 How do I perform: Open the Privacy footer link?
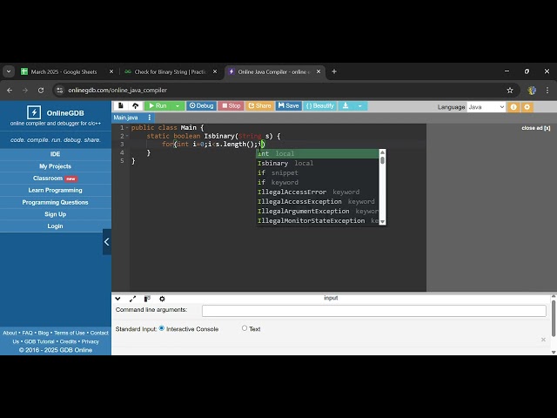click(x=91, y=341)
